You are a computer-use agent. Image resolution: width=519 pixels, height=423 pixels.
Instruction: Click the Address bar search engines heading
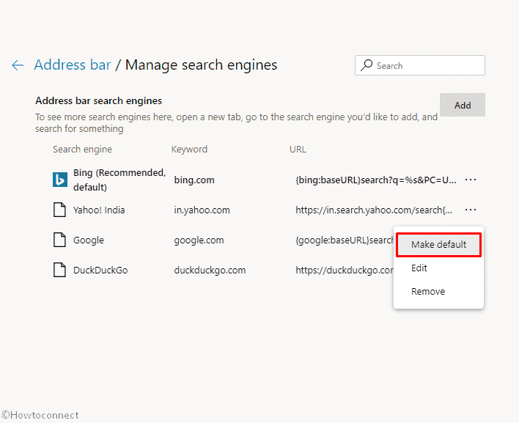99,100
